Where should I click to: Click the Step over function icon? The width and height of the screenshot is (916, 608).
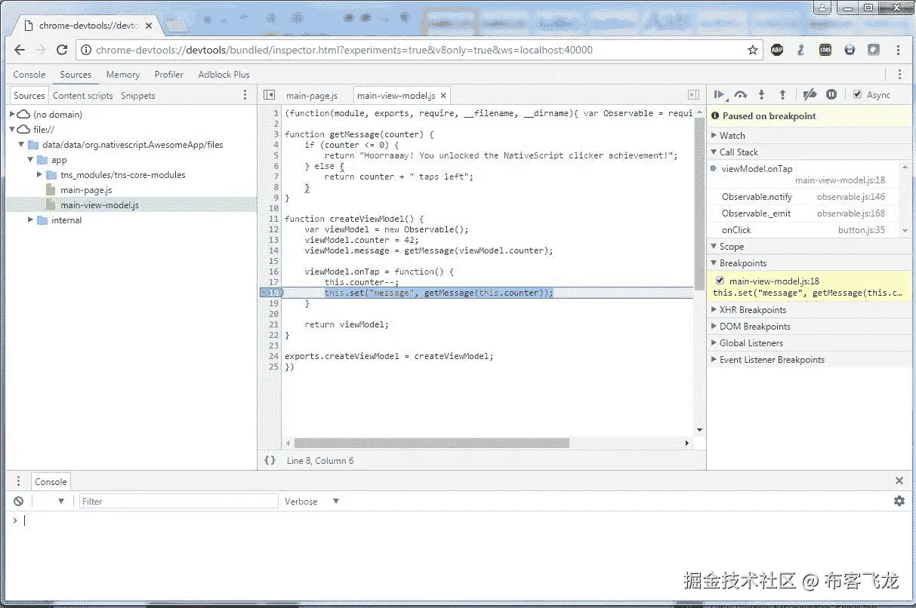coord(740,95)
